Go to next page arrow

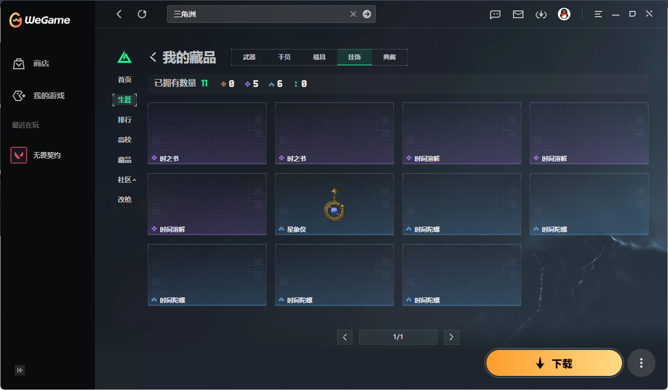click(451, 337)
